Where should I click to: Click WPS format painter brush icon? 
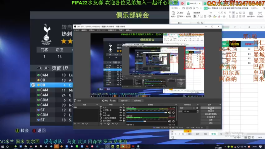(x=188, y=13)
